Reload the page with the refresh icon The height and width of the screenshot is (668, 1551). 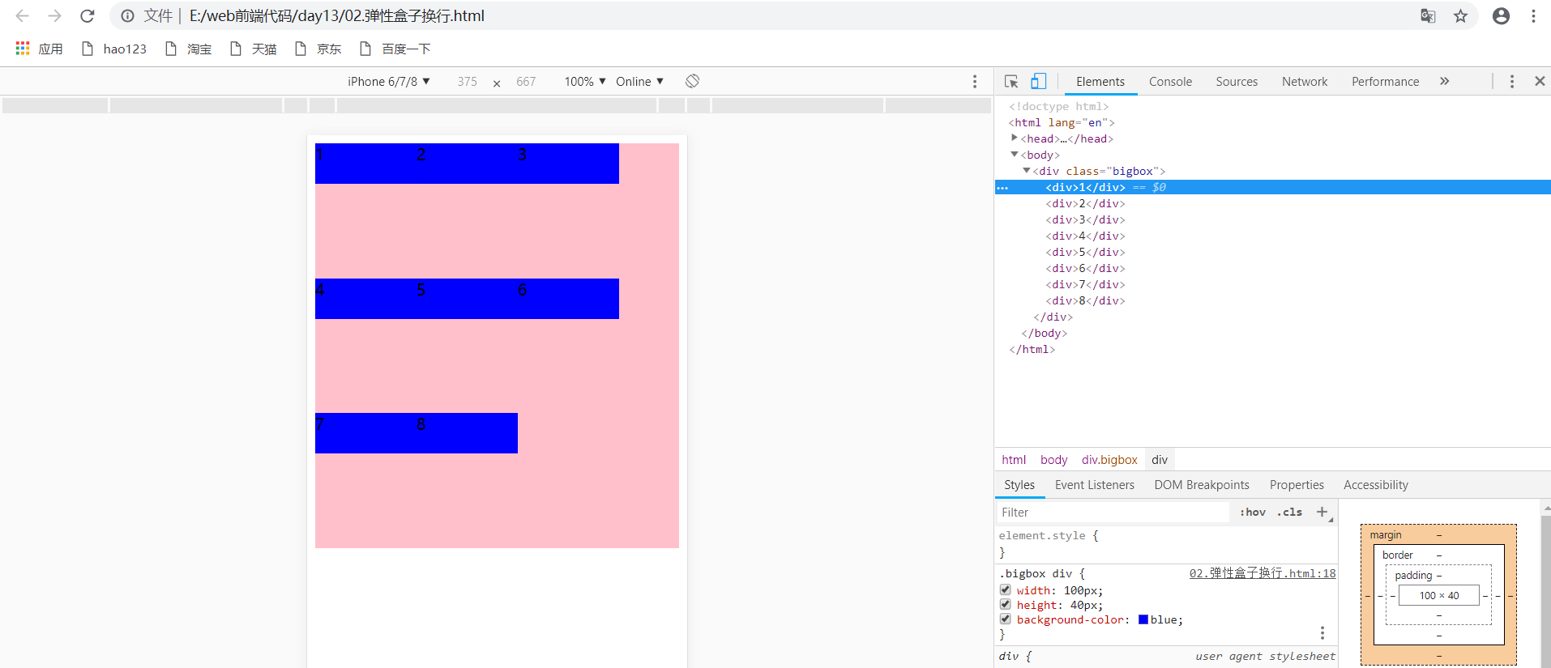point(88,16)
